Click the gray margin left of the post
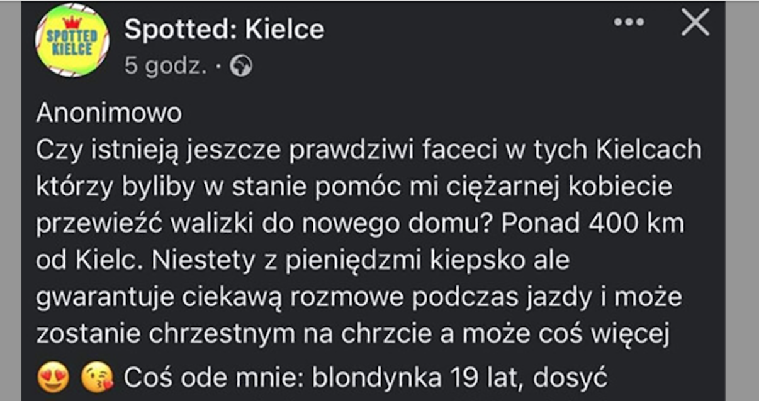759x401 pixels. pos(10,201)
